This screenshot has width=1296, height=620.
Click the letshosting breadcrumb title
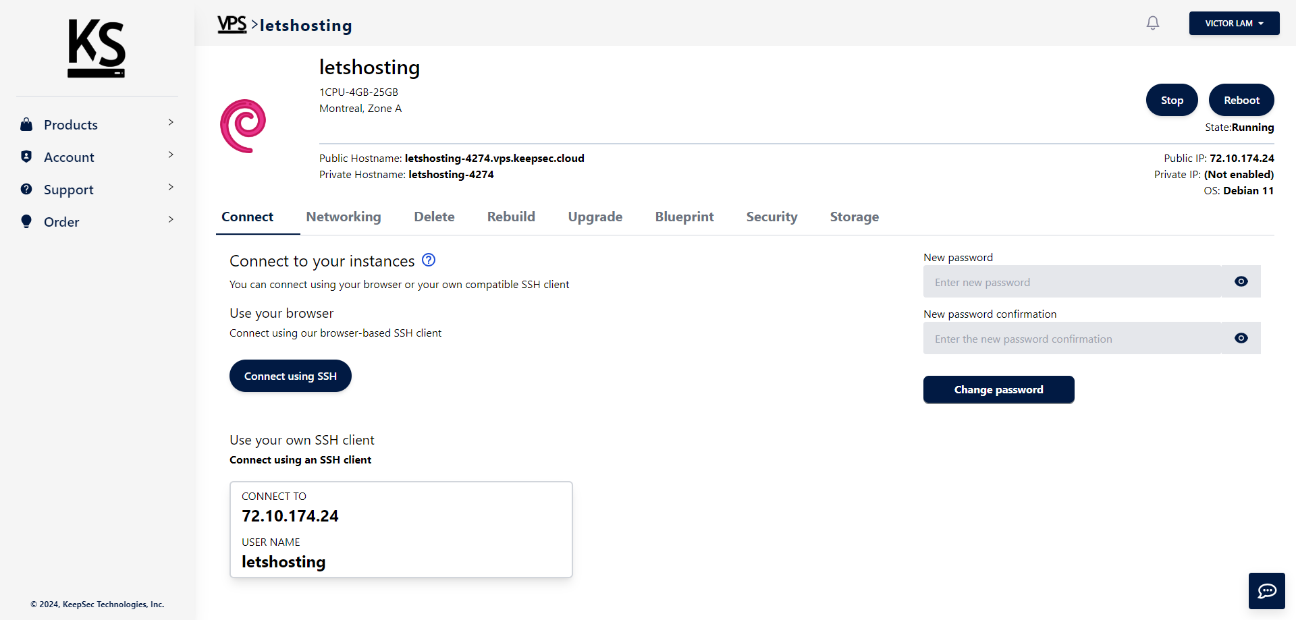[306, 25]
